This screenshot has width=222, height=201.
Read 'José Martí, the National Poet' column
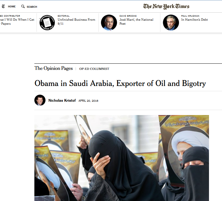click(136, 22)
